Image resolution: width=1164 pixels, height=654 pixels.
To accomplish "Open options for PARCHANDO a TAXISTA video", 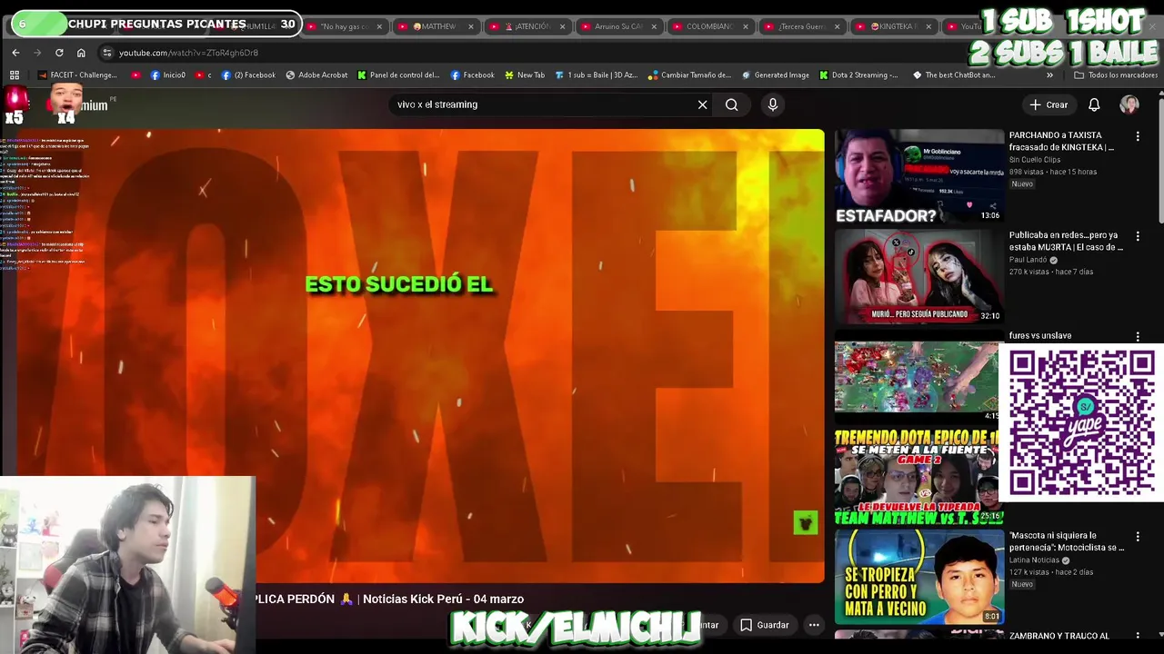I will coord(1138,136).
